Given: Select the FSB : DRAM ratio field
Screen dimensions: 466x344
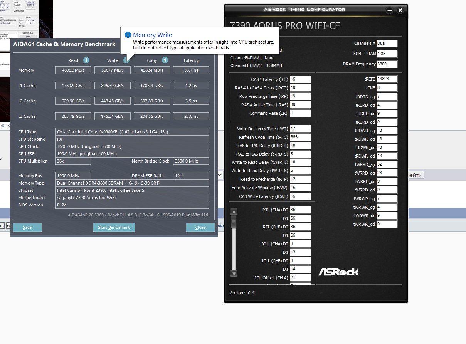Looking at the screenshot, I should click(387, 54).
